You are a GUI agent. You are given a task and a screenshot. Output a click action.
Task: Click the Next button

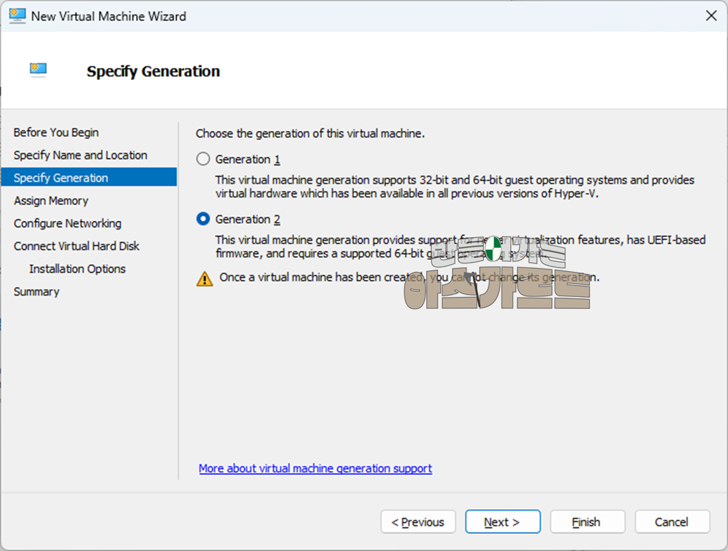pyautogui.click(x=503, y=522)
